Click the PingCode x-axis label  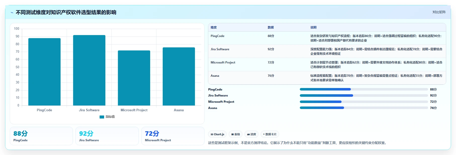coord(45,110)
